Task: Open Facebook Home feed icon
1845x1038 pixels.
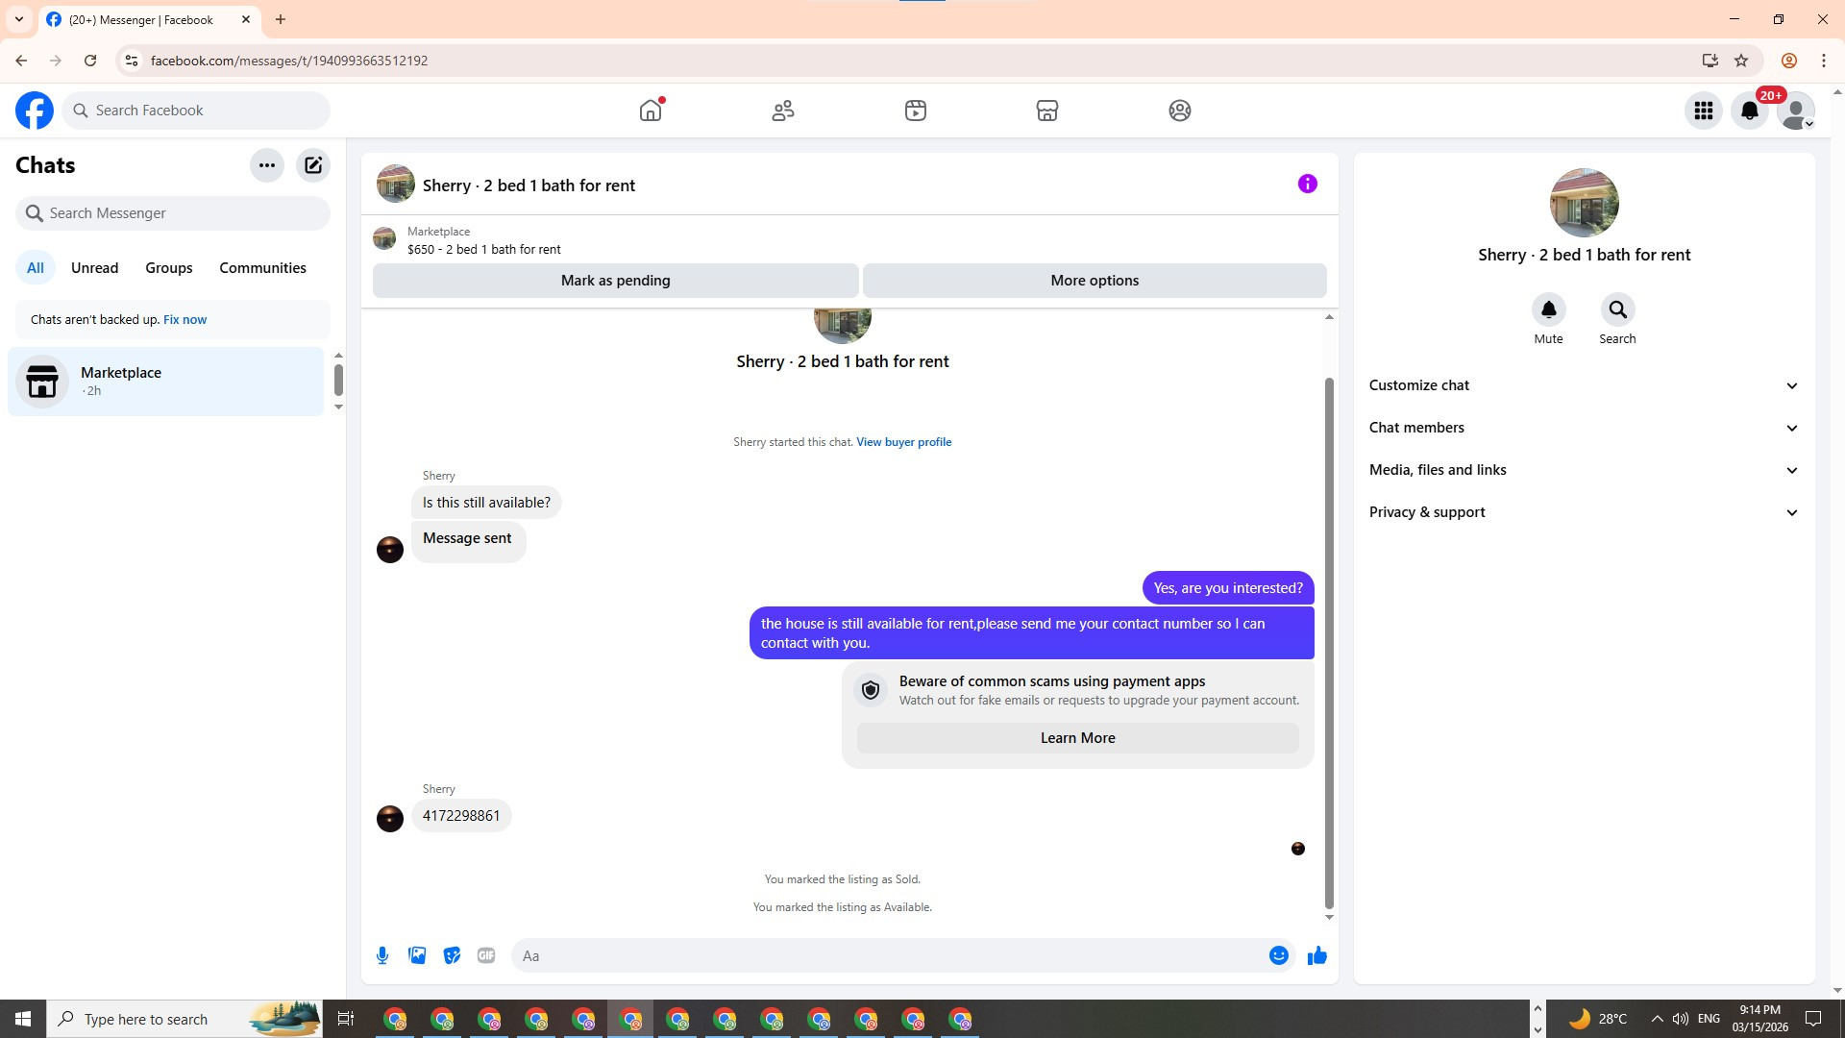Action: tap(651, 111)
